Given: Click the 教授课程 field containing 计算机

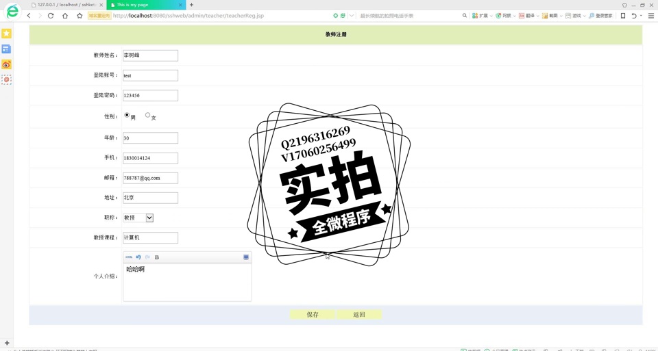Looking at the screenshot, I should tap(150, 238).
